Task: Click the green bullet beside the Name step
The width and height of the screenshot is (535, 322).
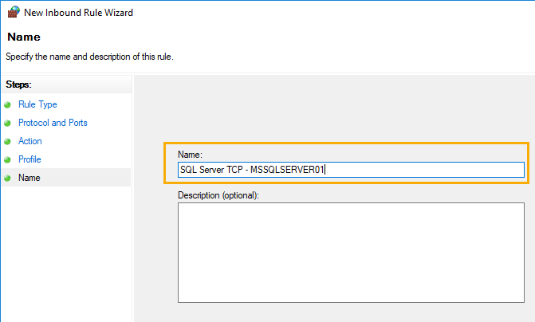Action: 8,178
